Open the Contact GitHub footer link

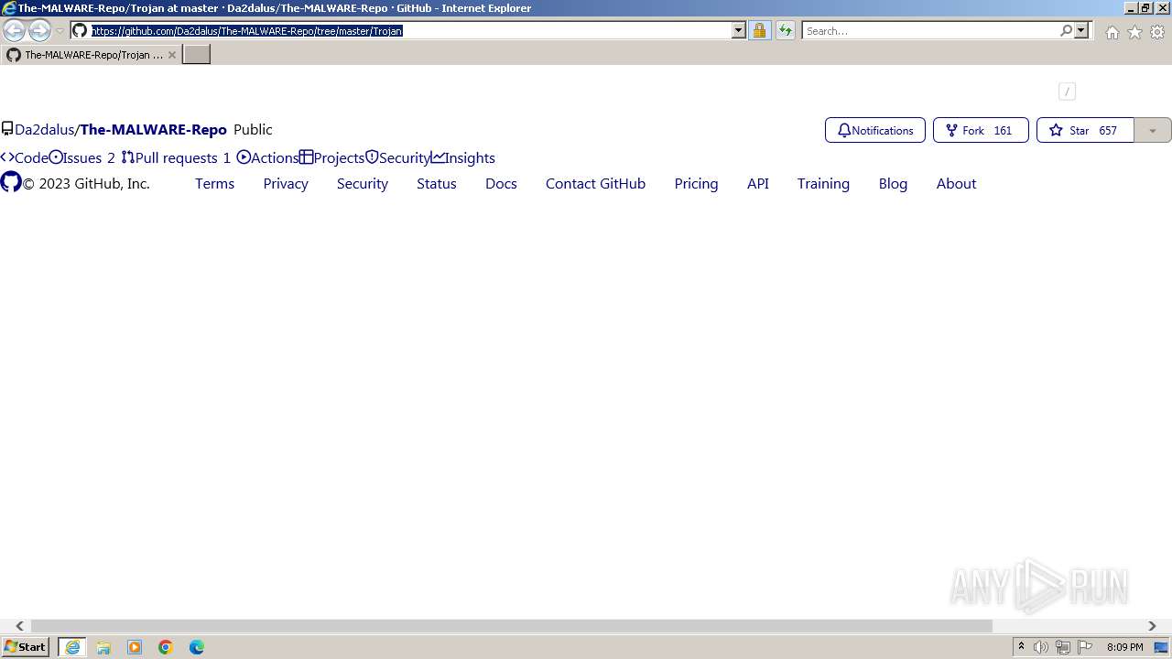pos(596,183)
